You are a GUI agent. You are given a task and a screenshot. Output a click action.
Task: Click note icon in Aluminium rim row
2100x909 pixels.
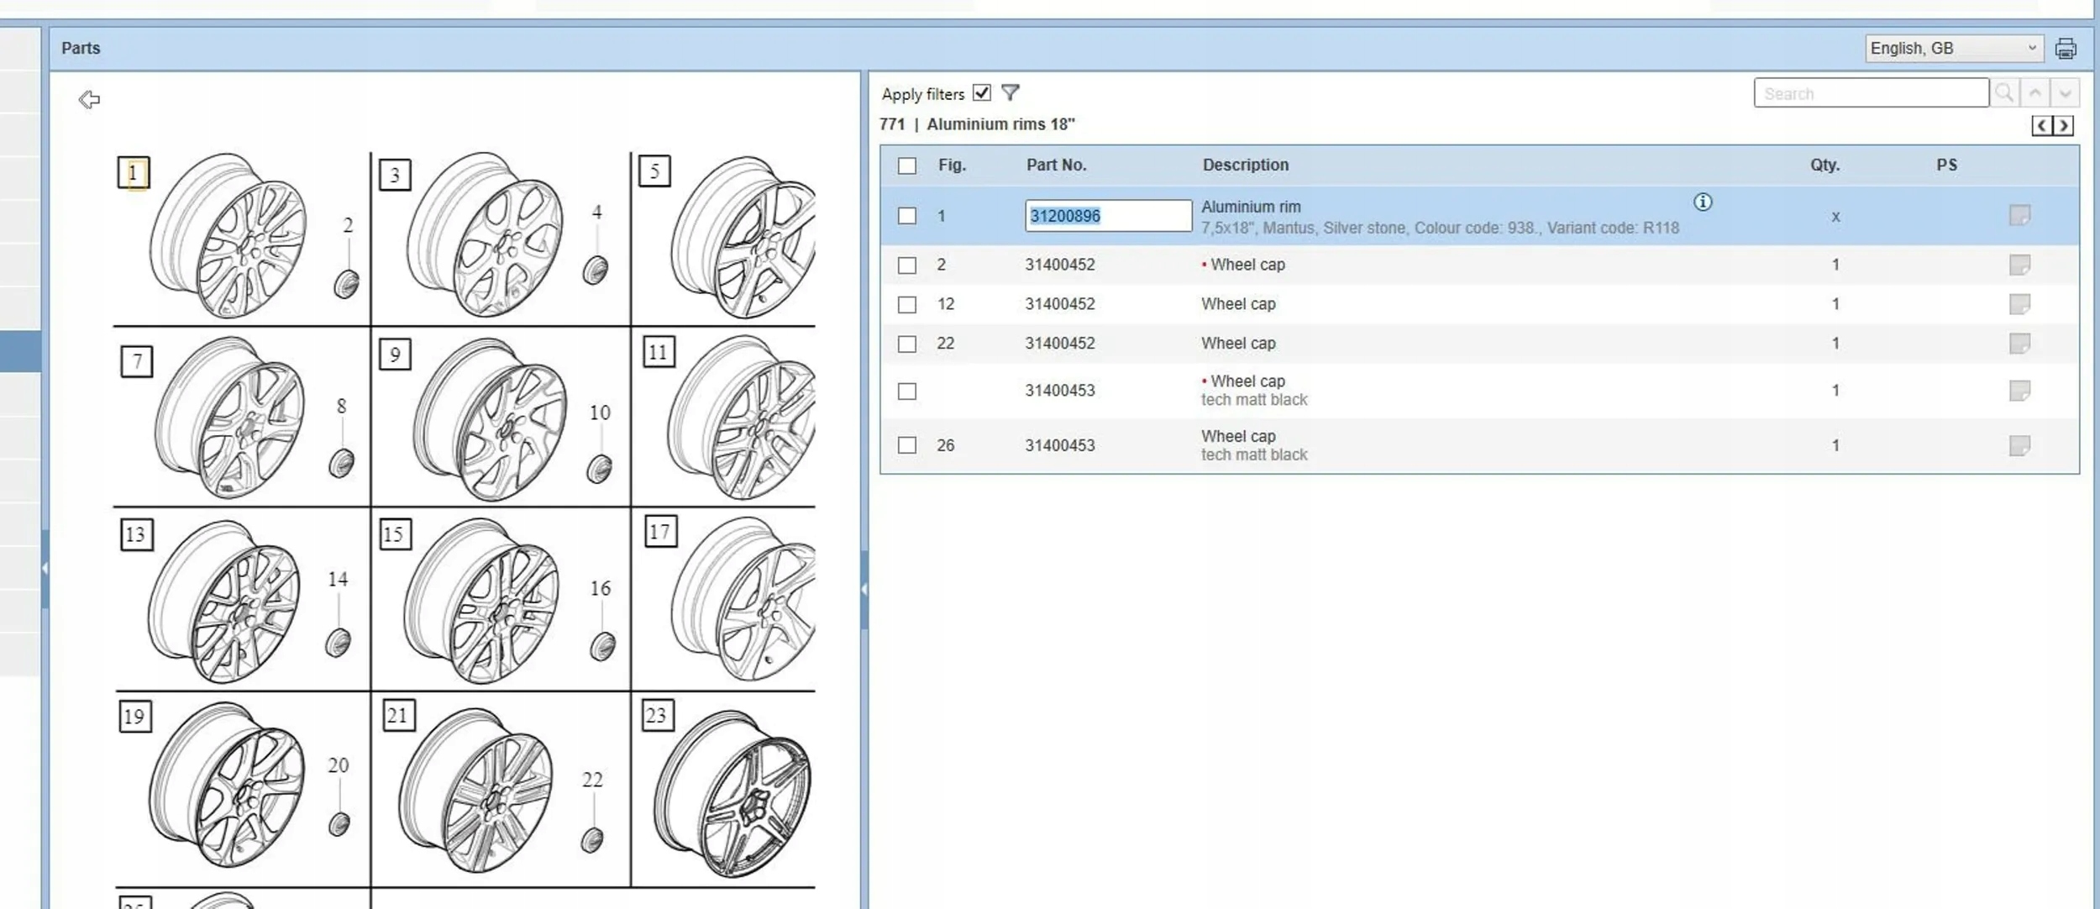click(x=2019, y=216)
